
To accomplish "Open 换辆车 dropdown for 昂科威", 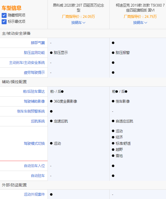I will [x=78, y=23].
